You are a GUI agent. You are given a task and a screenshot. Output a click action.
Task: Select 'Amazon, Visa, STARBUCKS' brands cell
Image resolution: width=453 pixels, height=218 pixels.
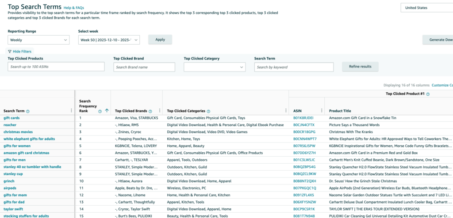136,118
